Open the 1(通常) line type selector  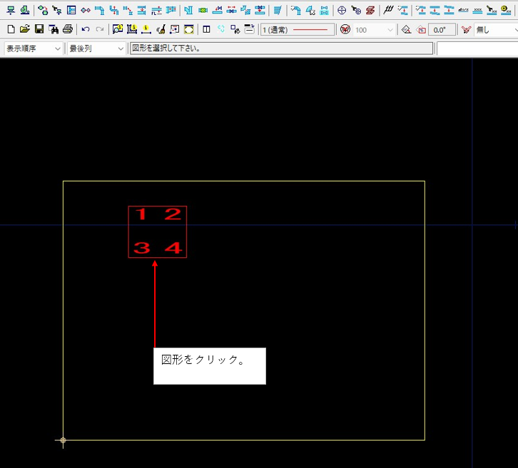point(298,30)
